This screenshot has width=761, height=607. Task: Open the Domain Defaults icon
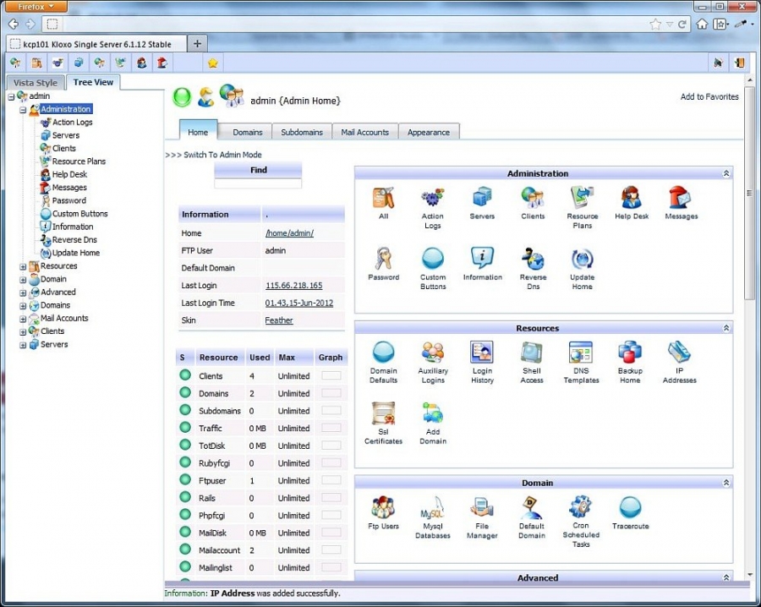383,353
